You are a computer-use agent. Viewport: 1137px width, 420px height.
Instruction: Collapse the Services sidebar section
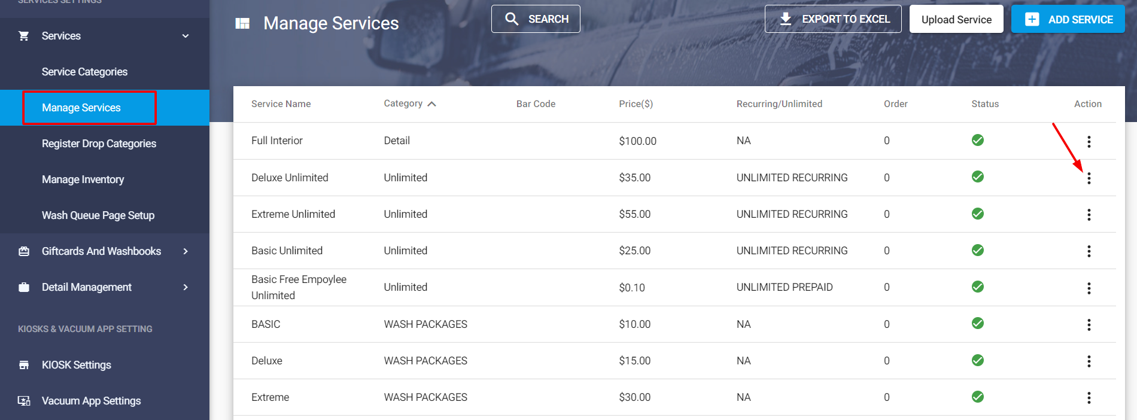(186, 36)
